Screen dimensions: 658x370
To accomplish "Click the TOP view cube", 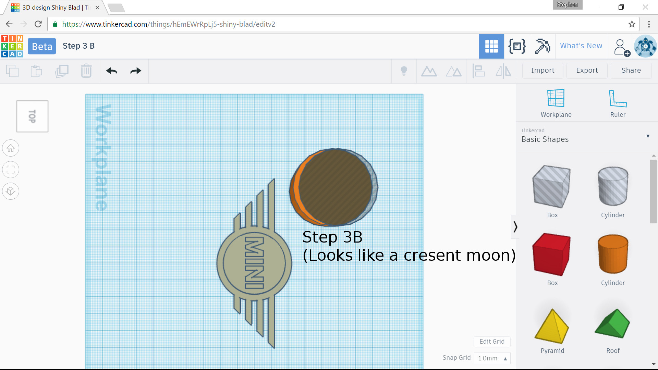I will (x=32, y=116).
